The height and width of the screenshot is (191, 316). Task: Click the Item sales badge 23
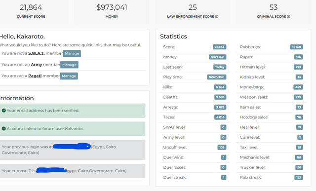pyautogui.click(x=299, y=107)
